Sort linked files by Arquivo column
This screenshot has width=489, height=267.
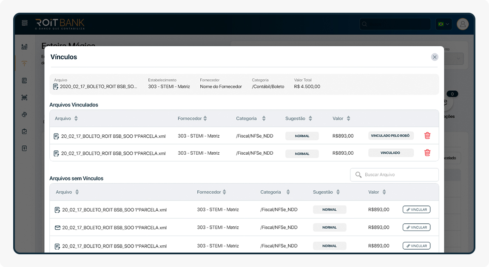[76, 119]
